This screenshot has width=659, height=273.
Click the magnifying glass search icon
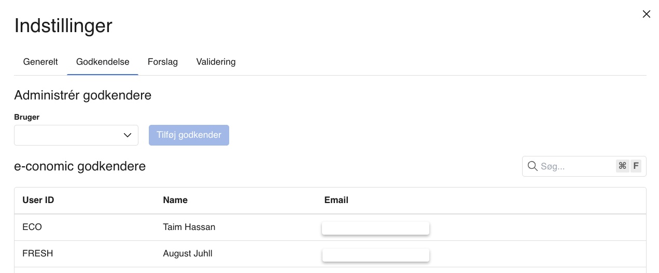[532, 166]
